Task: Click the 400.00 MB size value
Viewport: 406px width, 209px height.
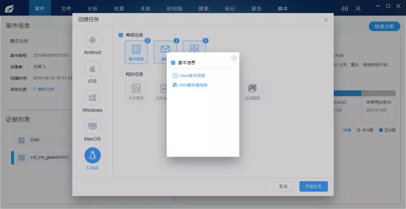Action: 376,111
